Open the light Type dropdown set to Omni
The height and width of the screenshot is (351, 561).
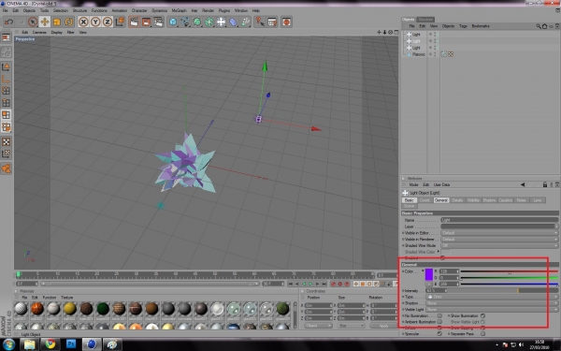pyautogui.click(x=492, y=297)
